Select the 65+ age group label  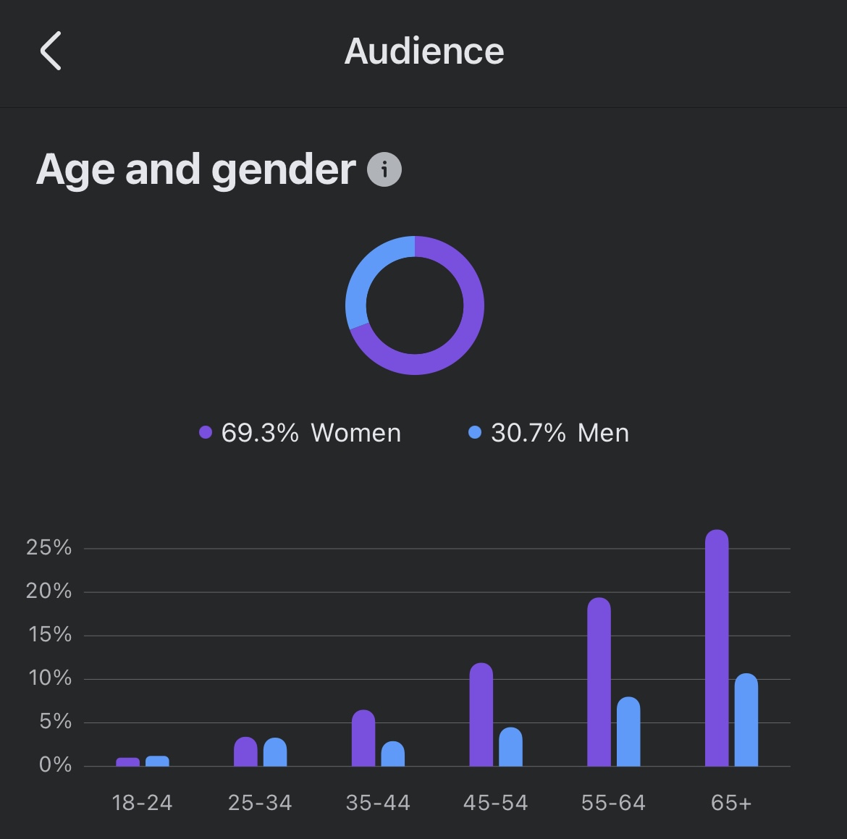pos(731,803)
